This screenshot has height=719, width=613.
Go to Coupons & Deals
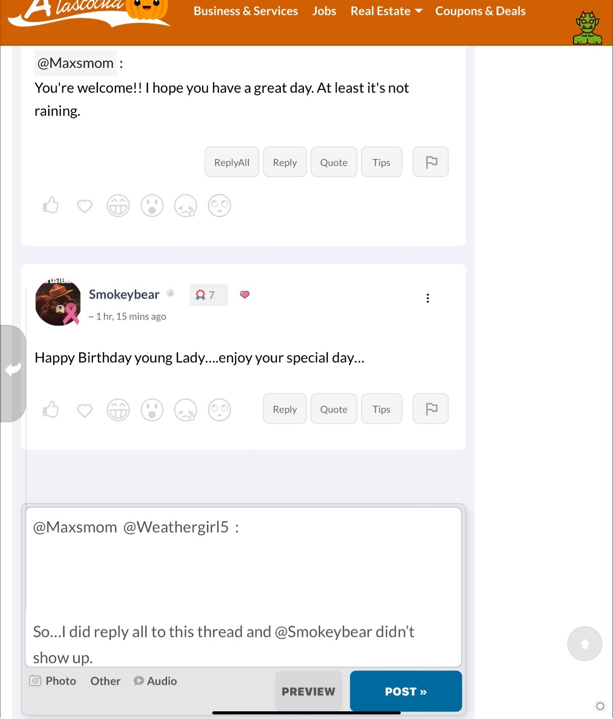tap(480, 11)
